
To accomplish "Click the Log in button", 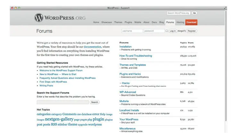I will 173,31.
